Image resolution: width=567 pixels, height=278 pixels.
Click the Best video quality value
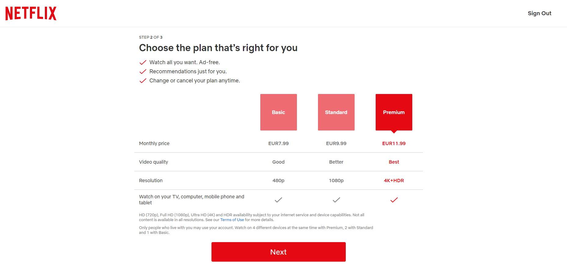(394, 162)
